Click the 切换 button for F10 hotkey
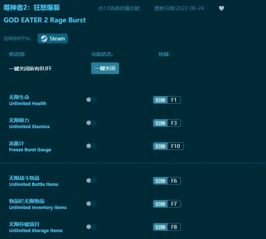The width and height of the screenshot is (266, 239). click(x=160, y=146)
